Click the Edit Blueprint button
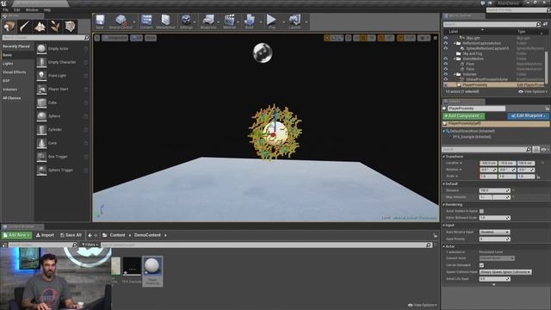 [x=528, y=116]
